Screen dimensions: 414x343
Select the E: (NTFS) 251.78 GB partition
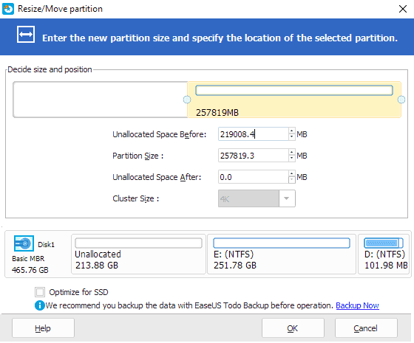pos(282,254)
